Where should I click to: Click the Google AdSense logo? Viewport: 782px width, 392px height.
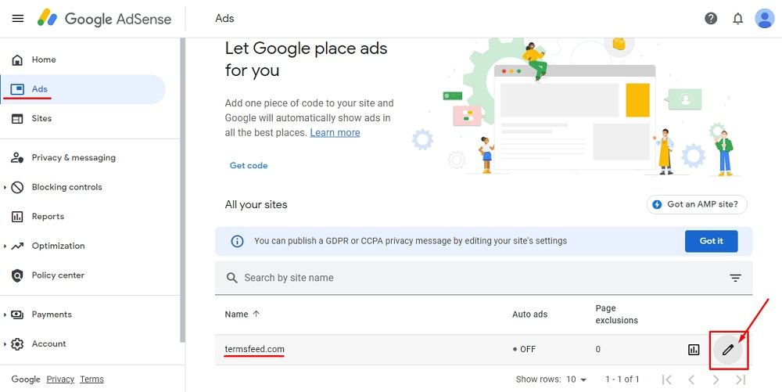click(x=104, y=19)
